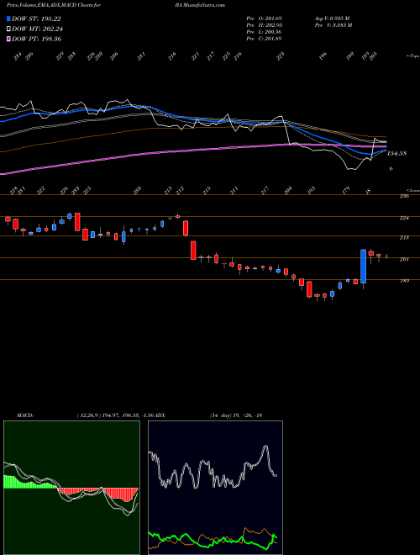Image resolution: width=420 pixels, height=555 pixels.
Task: Click the blue DOW ST legend swatch
Action: [x=9, y=18]
